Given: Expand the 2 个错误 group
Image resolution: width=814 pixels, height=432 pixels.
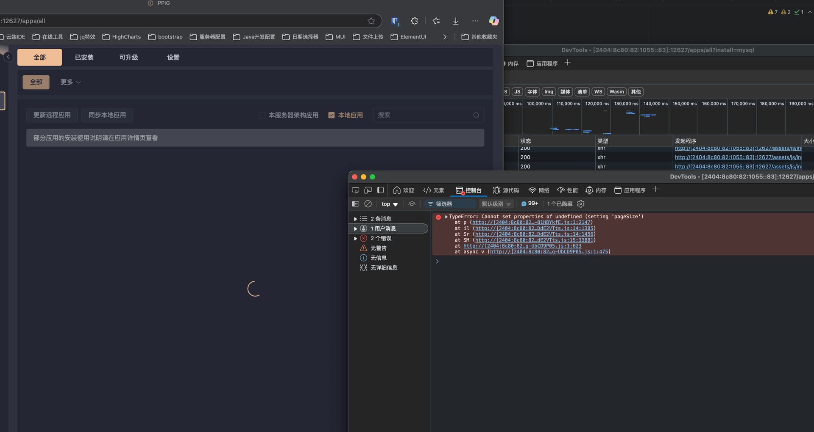Looking at the screenshot, I should pyautogui.click(x=355, y=239).
